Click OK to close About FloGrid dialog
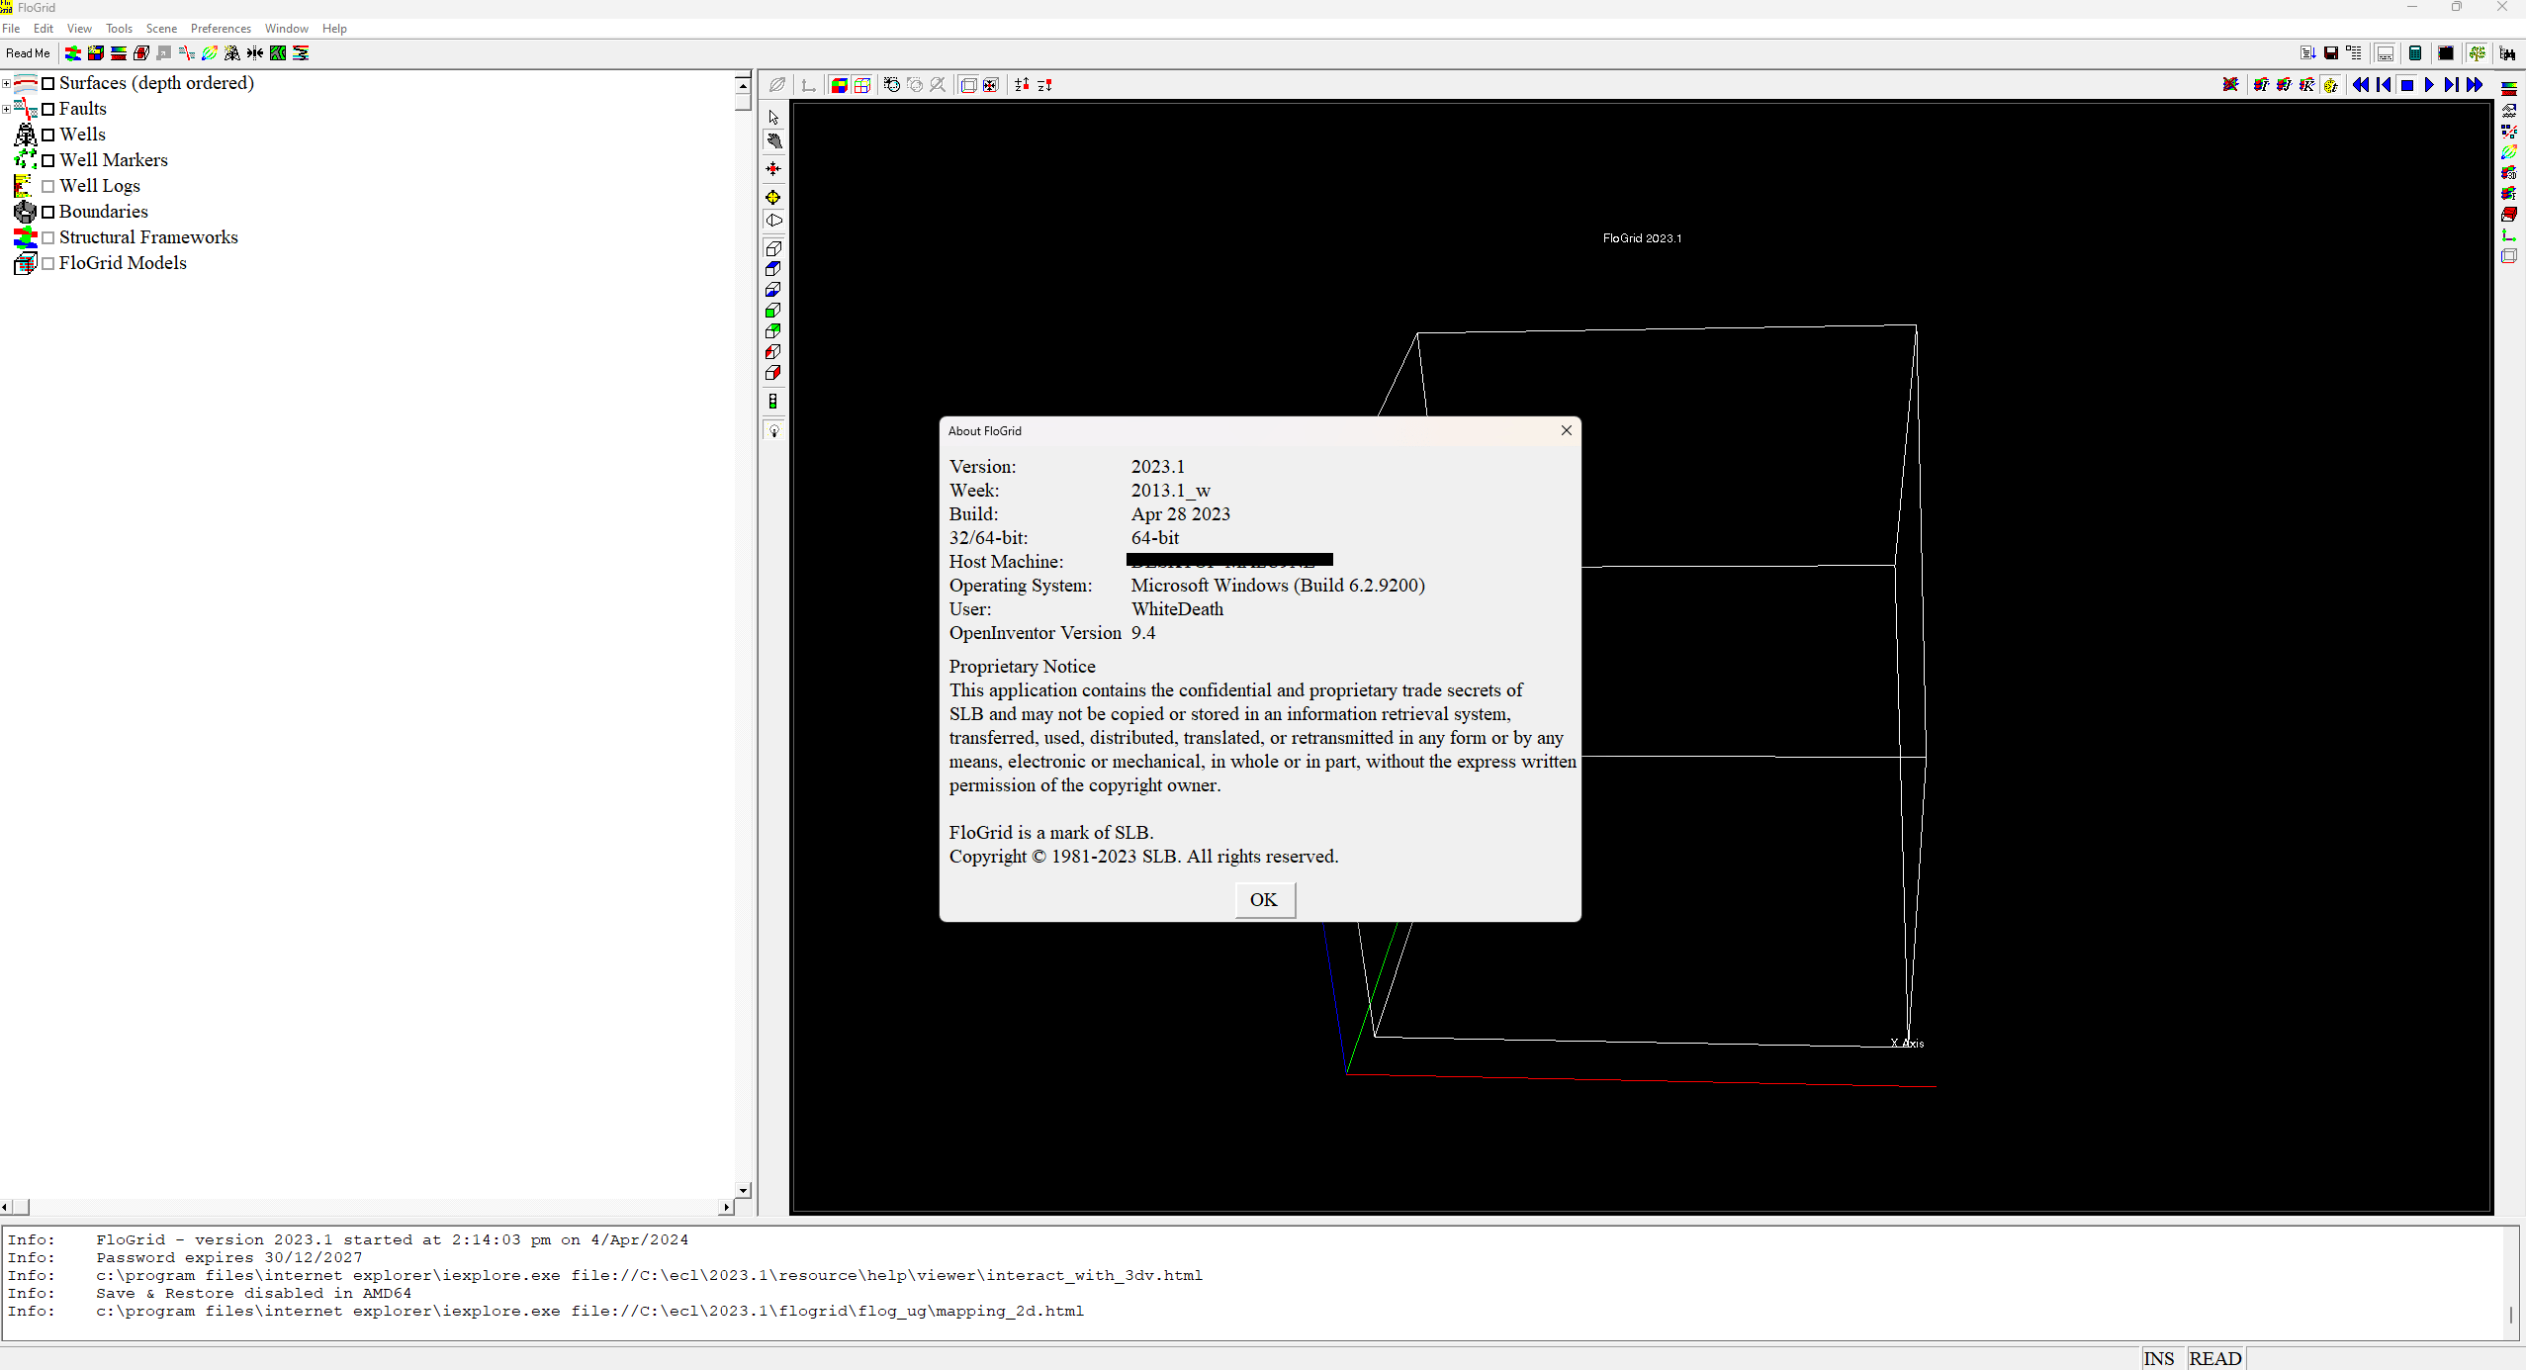The width and height of the screenshot is (2526, 1370). pyautogui.click(x=1263, y=899)
